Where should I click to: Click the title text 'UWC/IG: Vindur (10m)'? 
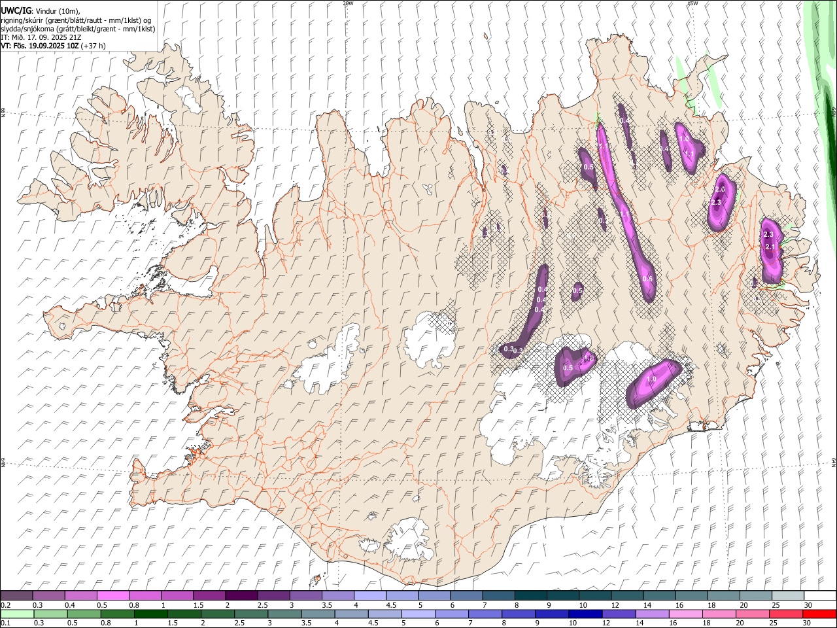(41, 10)
